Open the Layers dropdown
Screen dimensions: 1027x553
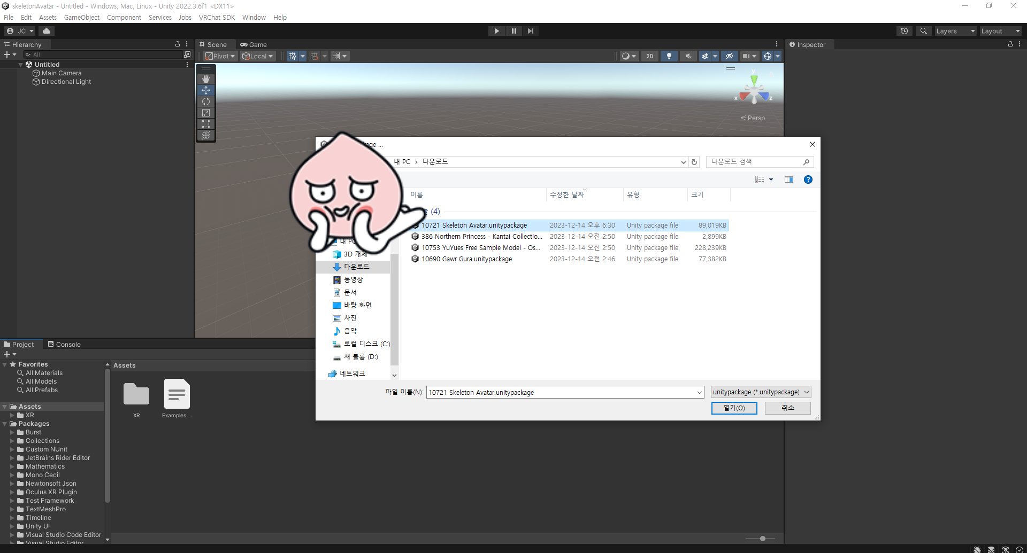click(955, 31)
